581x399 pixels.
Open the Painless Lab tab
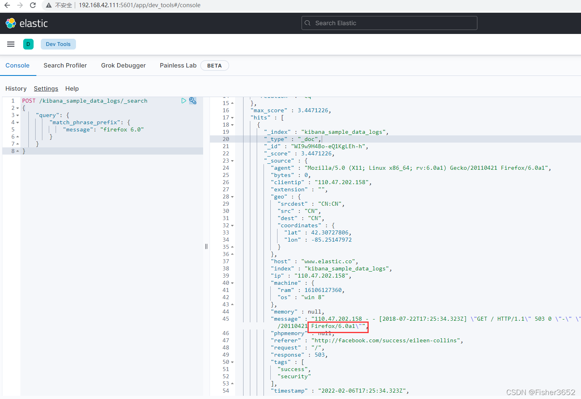(178, 66)
